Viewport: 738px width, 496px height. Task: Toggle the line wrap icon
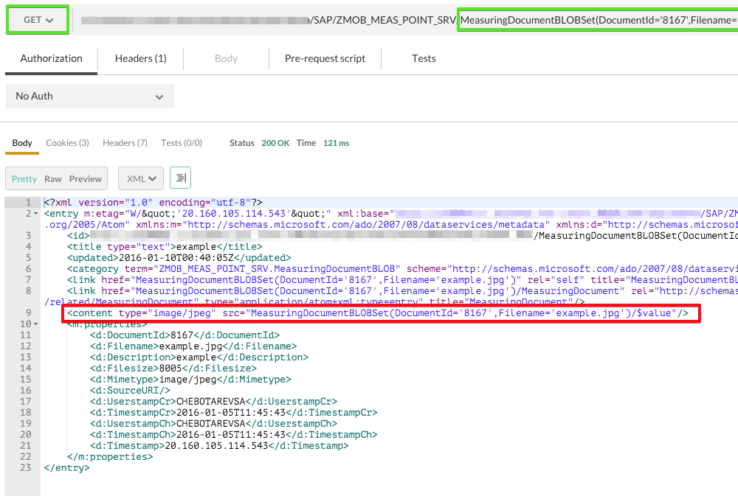tap(181, 178)
